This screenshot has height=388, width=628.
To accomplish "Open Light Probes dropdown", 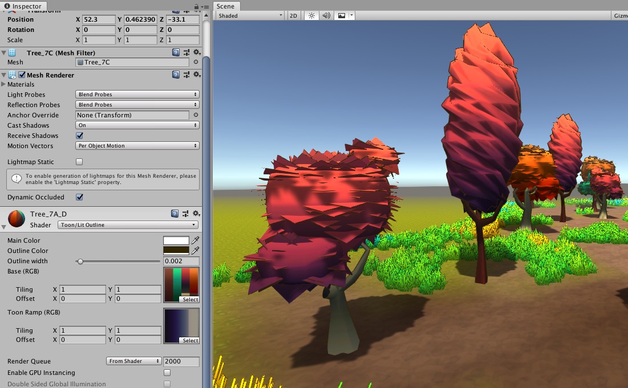I will click(137, 95).
